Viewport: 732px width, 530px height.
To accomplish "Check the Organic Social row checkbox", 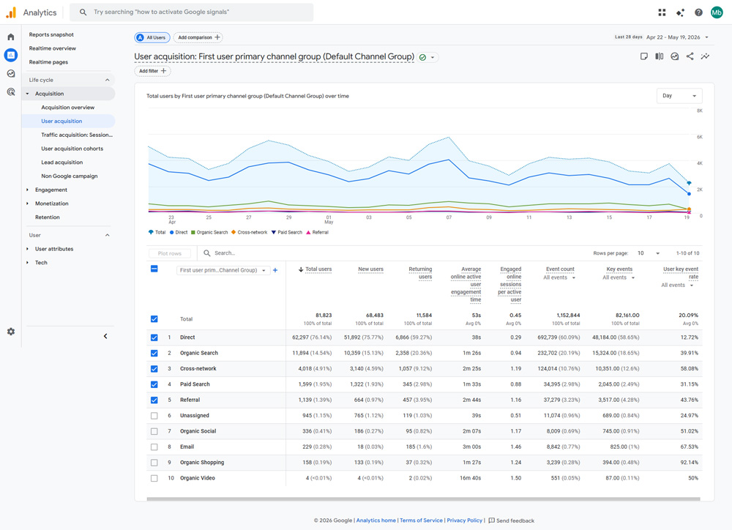I will coord(154,431).
